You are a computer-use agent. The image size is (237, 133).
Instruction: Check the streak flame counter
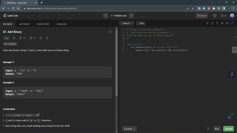click(223, 16)
